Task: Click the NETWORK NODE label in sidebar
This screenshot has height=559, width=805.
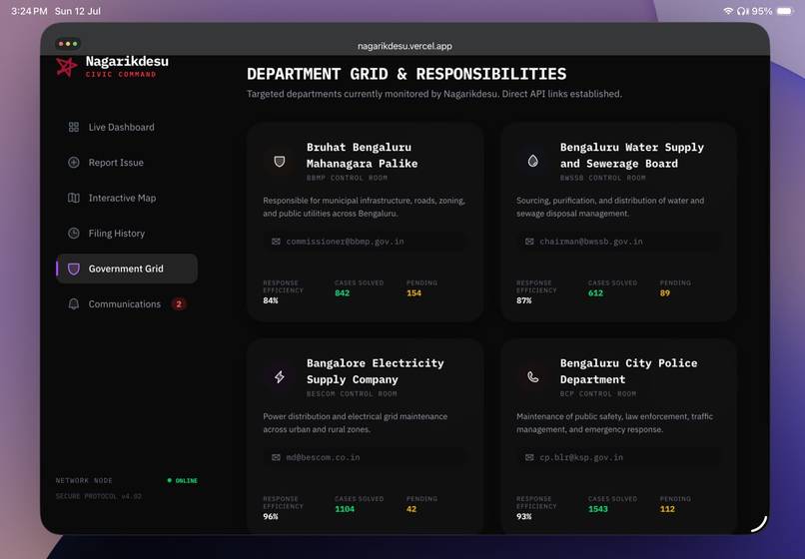Action: (x=84, y=480)
